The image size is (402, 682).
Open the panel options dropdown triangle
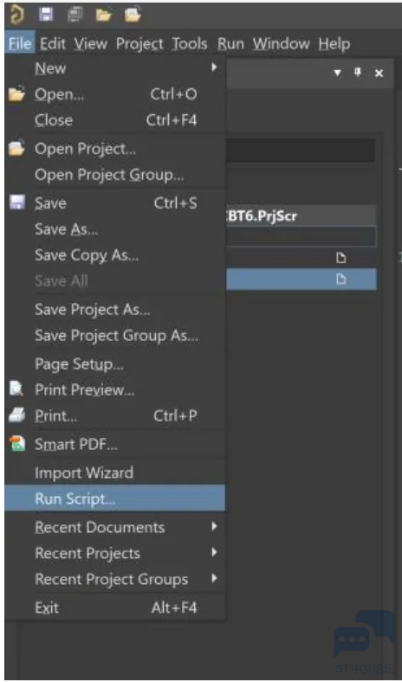(x=338, y=73)
